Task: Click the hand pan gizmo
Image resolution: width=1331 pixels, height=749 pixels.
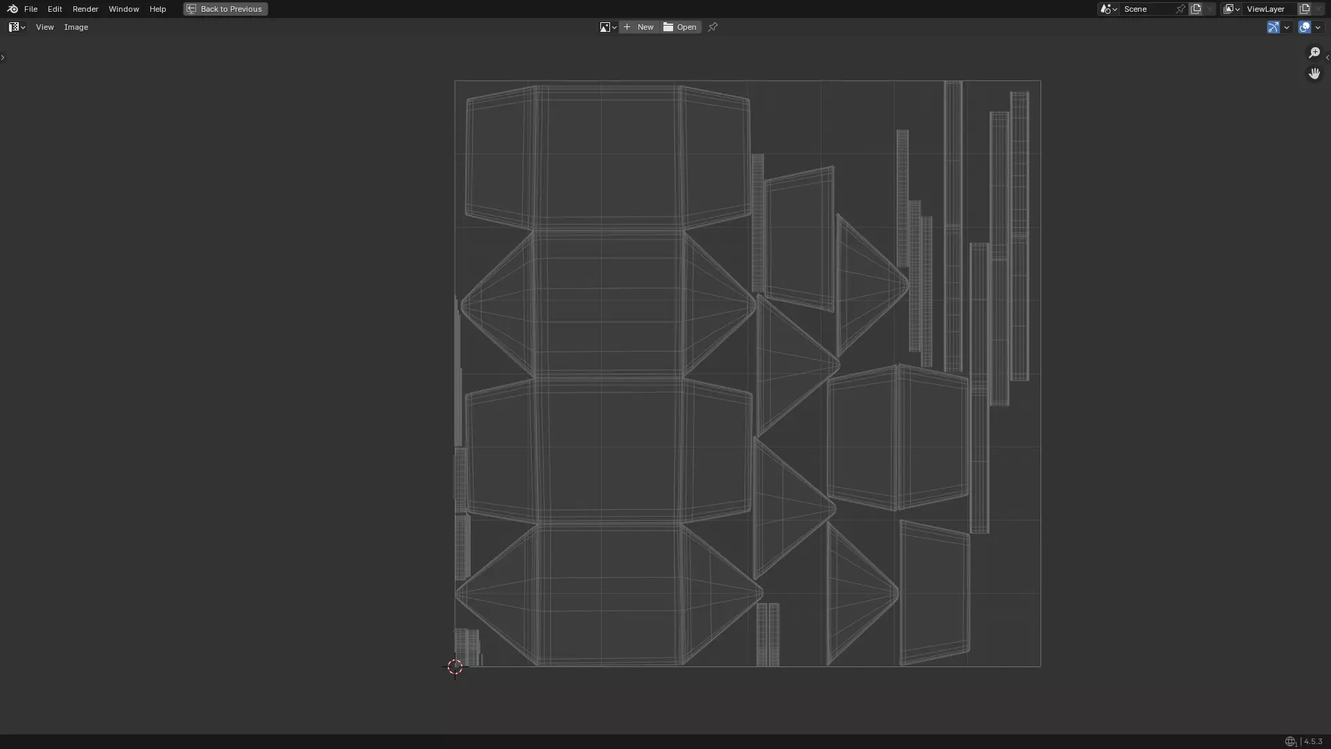Action: pos(1314,74)
